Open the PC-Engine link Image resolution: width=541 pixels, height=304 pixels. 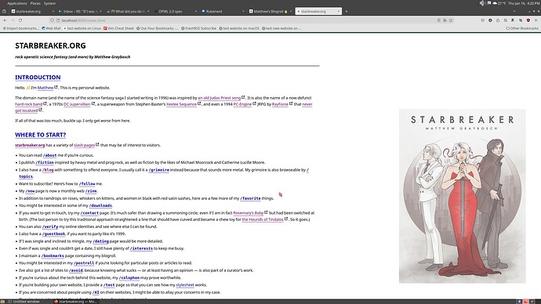pyautogui.click(x=242, y=104)
